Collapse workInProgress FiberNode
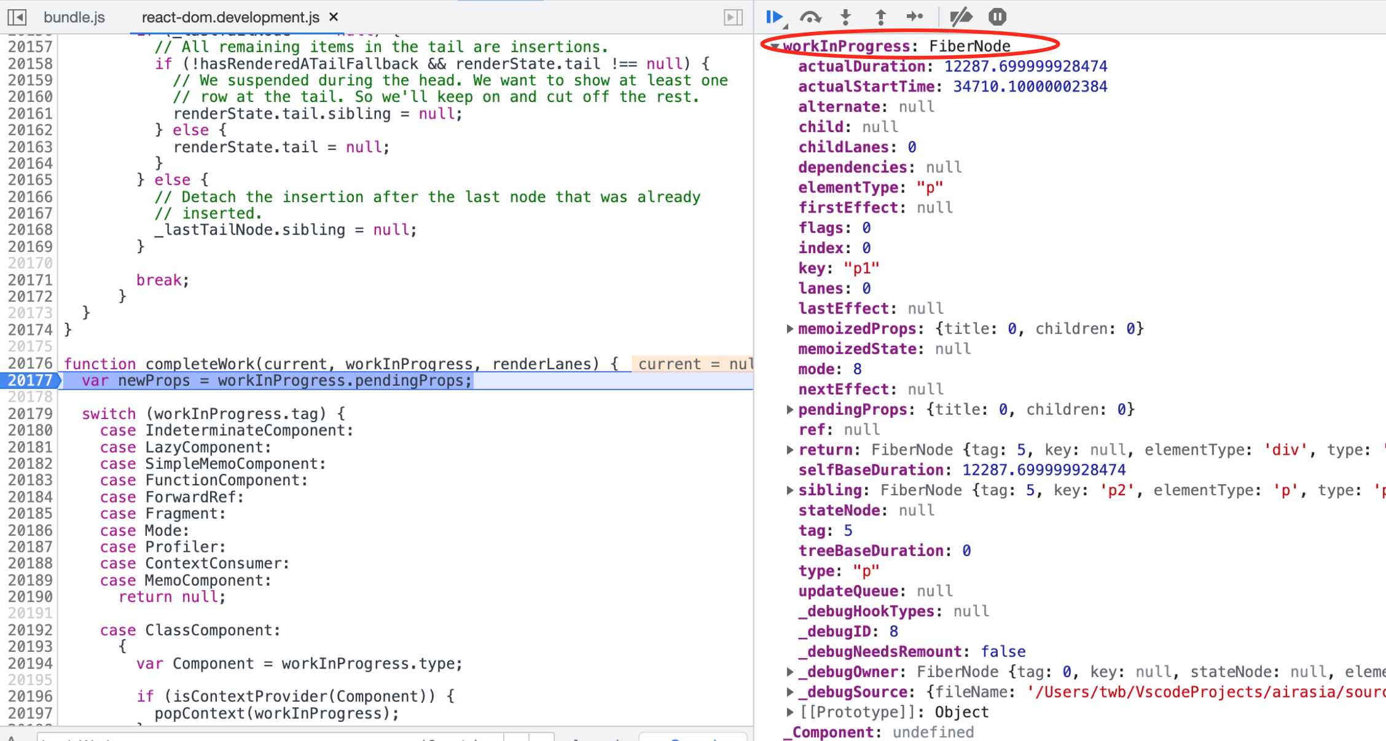 tap(775, 47)
